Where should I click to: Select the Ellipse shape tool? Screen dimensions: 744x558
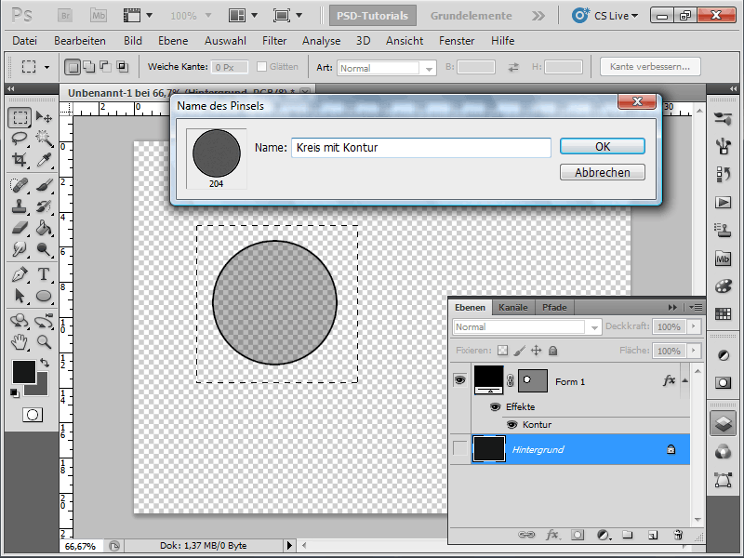pos(44,296)
